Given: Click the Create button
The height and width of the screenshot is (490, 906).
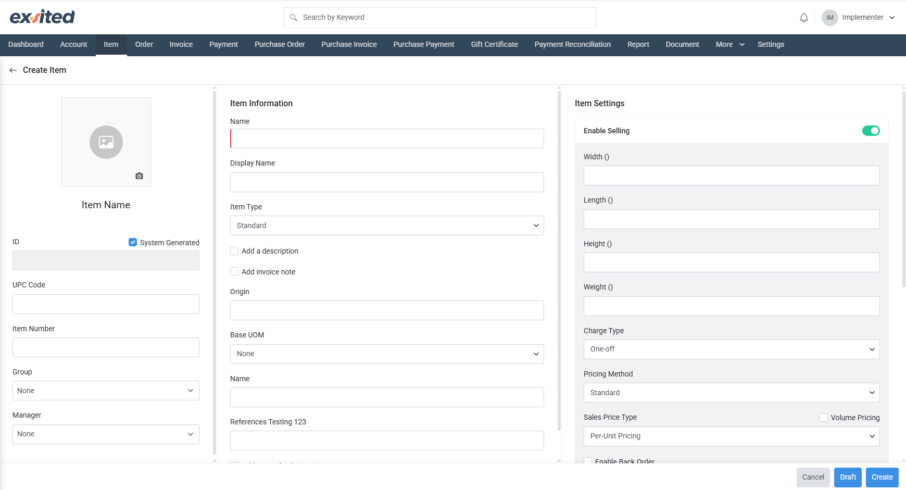Looking at the screenshot, I should 882,478.
